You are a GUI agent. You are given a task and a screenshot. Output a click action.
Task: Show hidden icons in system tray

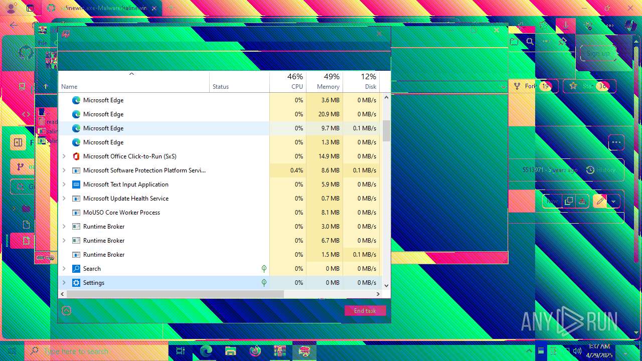click(x=529, y=351)
